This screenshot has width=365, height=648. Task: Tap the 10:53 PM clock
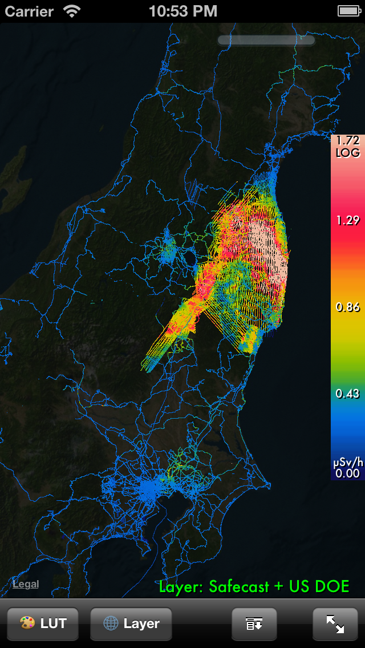[x=182, y=11]
